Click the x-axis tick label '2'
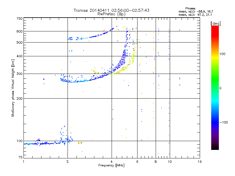 [x=68, y=162]
